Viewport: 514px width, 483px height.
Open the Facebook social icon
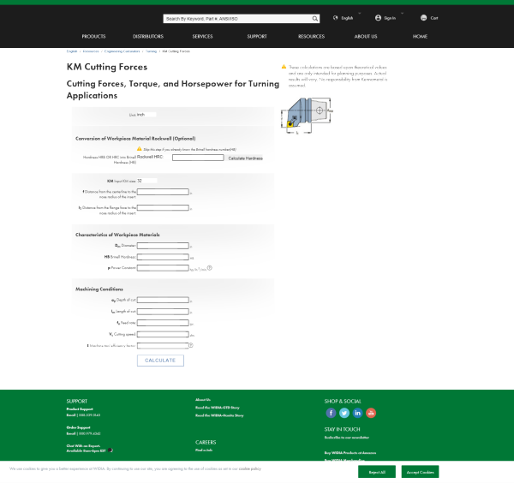(x=332, y=413)
